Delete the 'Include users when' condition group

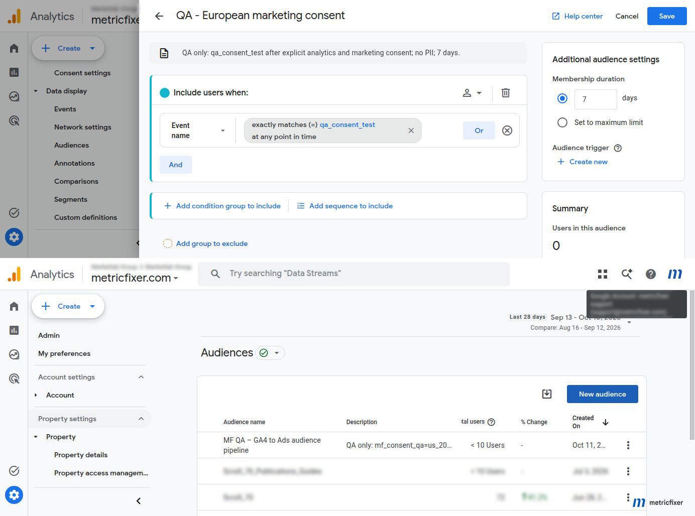pyautogui.click(x=506, y=93)
